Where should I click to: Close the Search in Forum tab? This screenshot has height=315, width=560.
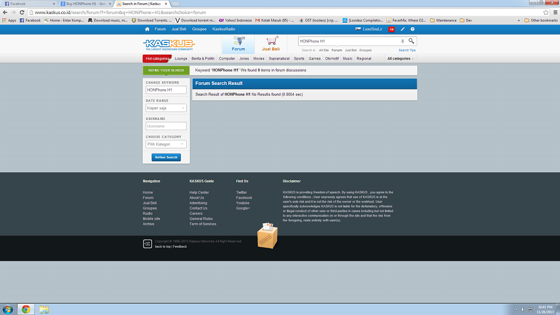coord(166,3)
